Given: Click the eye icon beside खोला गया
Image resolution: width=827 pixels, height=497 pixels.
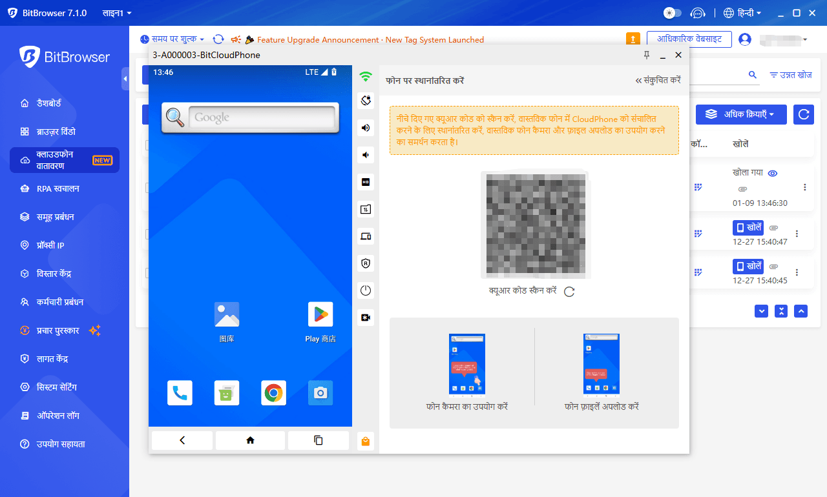Looking at the screenshot, I should (x=773, y=173).
